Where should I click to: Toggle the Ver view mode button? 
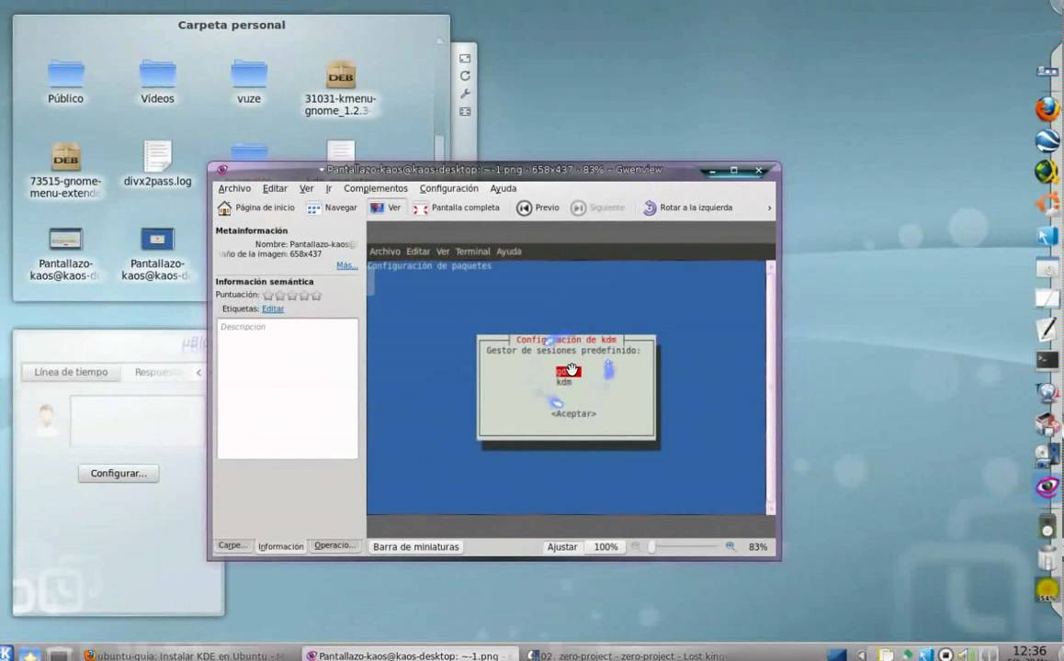[x=385, y=207]
